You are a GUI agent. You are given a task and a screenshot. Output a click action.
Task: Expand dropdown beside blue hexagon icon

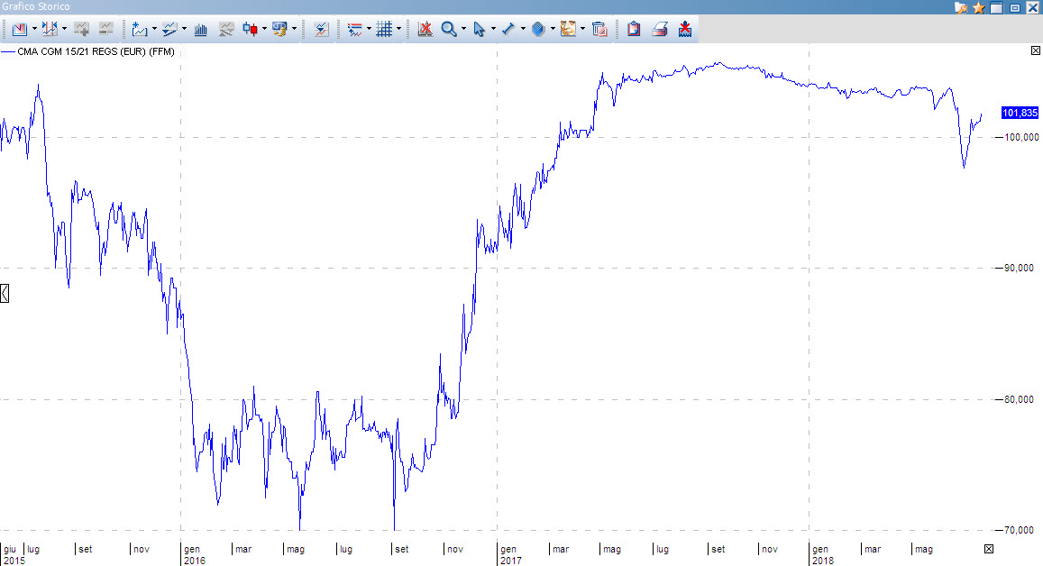click(x=553, y=29)
